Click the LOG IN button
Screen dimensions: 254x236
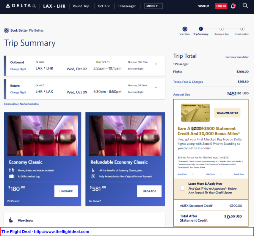tap(221, 6)
